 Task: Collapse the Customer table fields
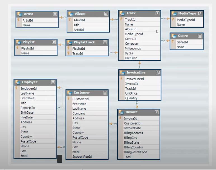click(105, 93)
